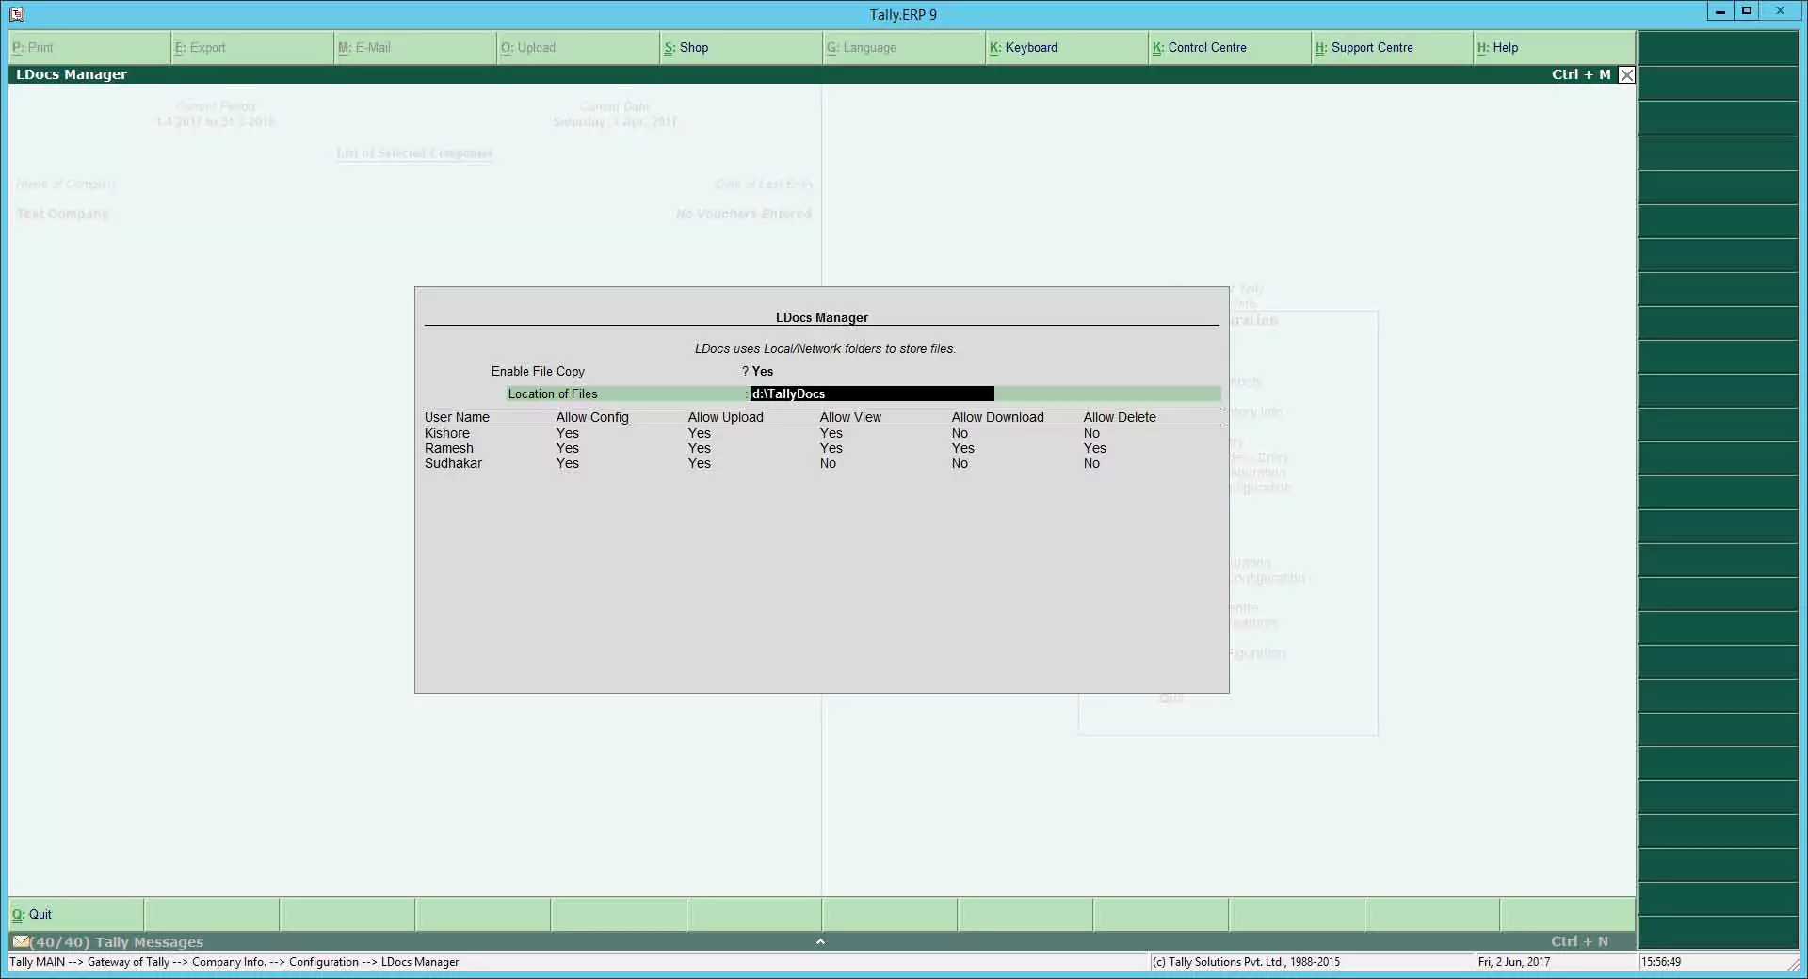Image resolution: width=1808 pixels, height=979 pixels.
Task: Toggle Kishore's Allow View value
Action: (x=831, y=434)
